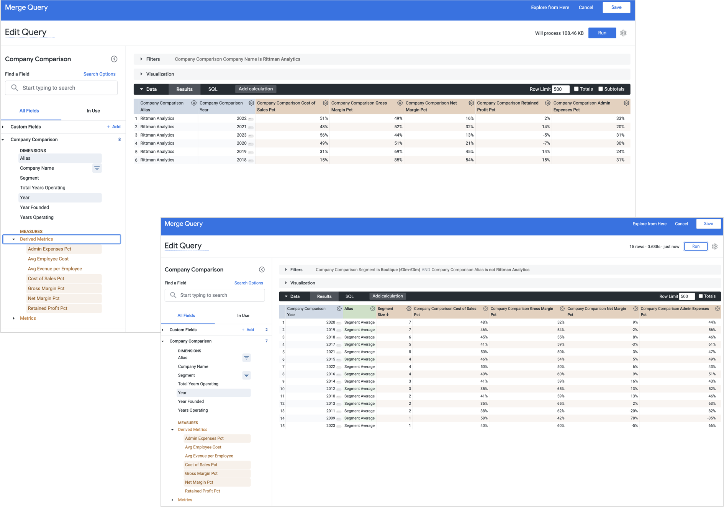Switch to SQL tab in upper data bar
Image resolution: width=724 pixels, height=507 pixels.
213,89
